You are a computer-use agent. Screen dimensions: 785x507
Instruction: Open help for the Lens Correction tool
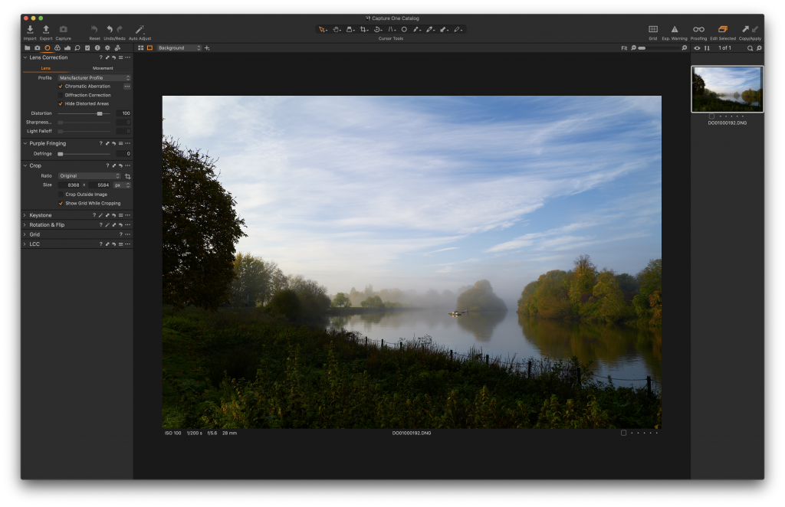pos(100,57)
